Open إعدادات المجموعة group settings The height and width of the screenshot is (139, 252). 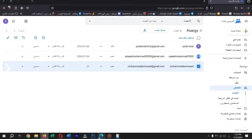point(234,119)
